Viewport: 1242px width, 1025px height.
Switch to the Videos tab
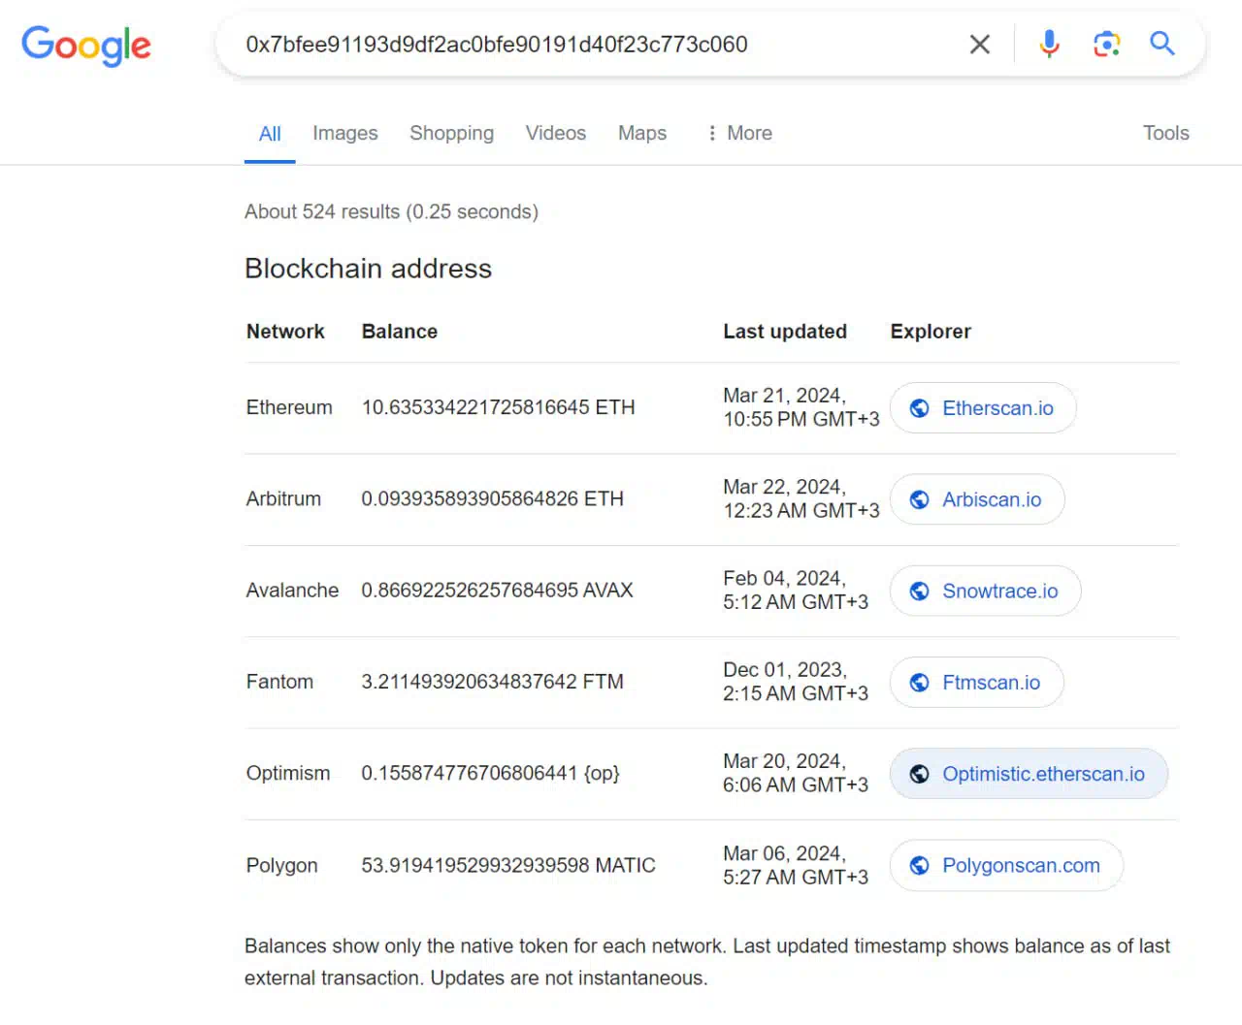556,133
